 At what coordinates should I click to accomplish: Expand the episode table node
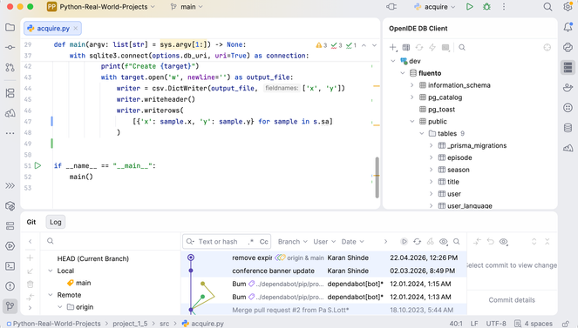pos(431,157)
